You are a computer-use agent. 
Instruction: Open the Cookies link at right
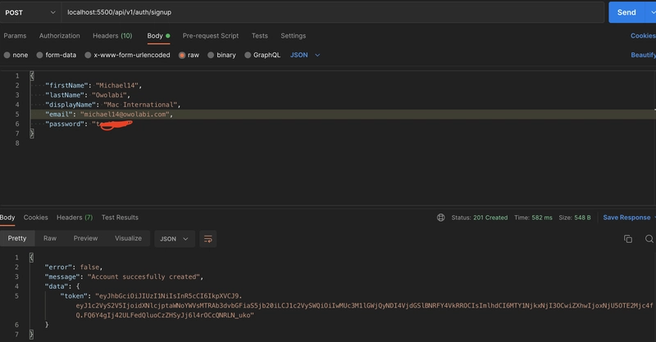(643, 36)
